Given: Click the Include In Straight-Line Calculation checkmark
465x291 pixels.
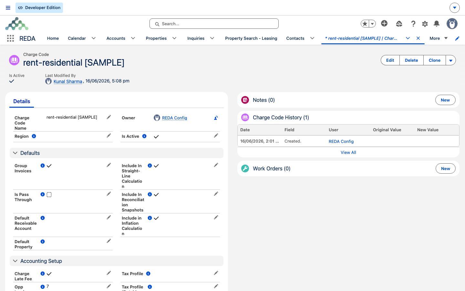Looking at the screenshot, I should point(156,166).
